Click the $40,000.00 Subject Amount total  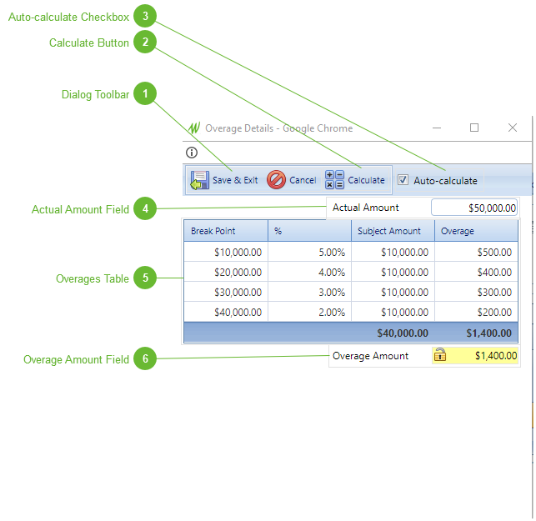click(403, 333)
